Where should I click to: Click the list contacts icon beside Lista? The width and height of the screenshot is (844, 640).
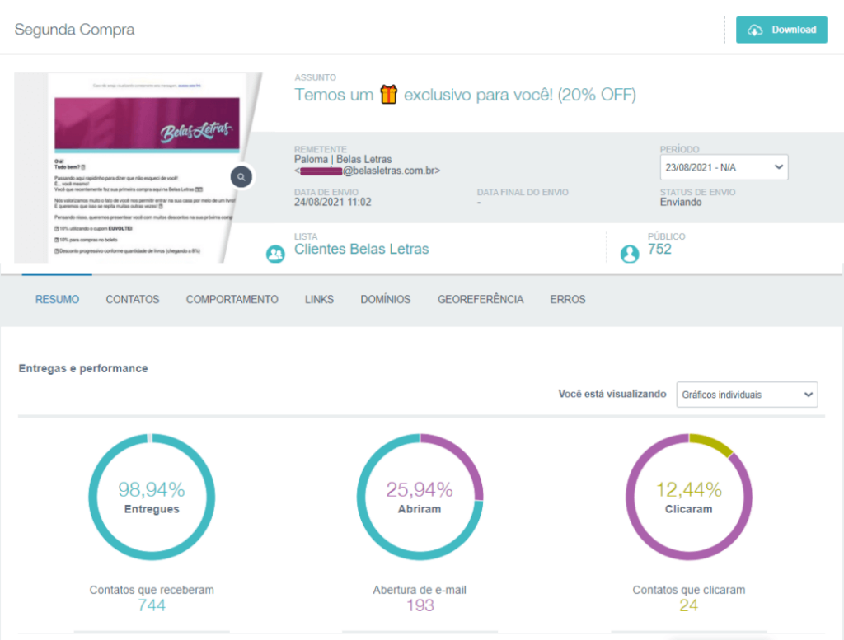(x=275, y=254)
